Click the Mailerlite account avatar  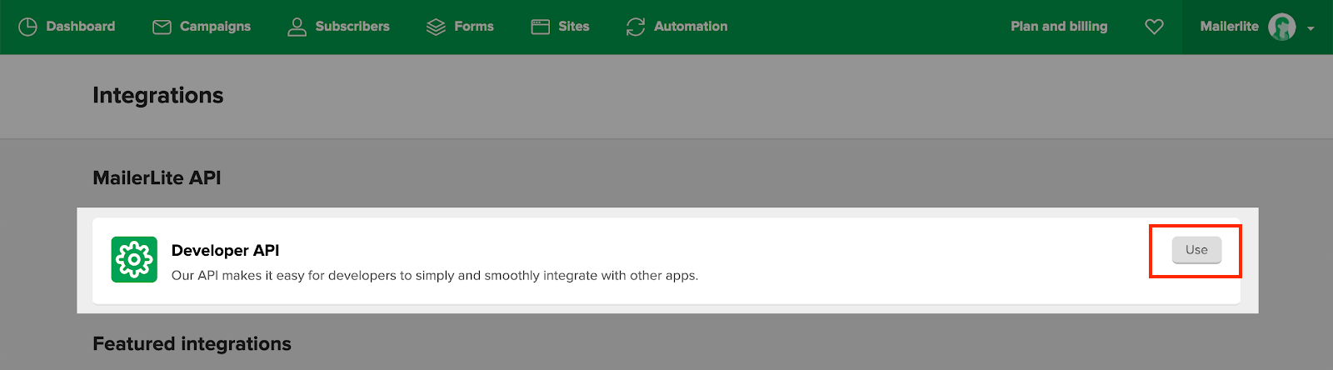[1282, 27]
